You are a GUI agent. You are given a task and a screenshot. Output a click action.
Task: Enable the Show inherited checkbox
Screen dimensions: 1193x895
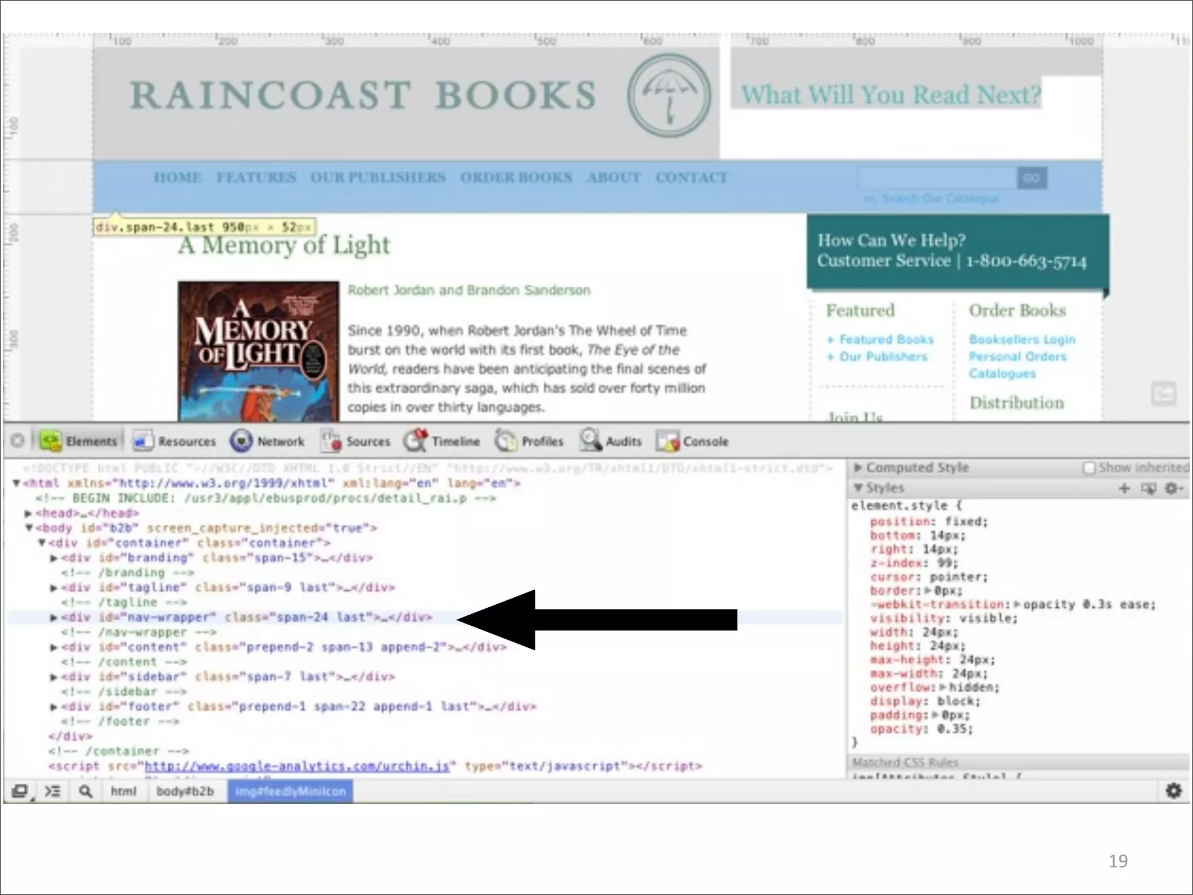click(1088, 468)
